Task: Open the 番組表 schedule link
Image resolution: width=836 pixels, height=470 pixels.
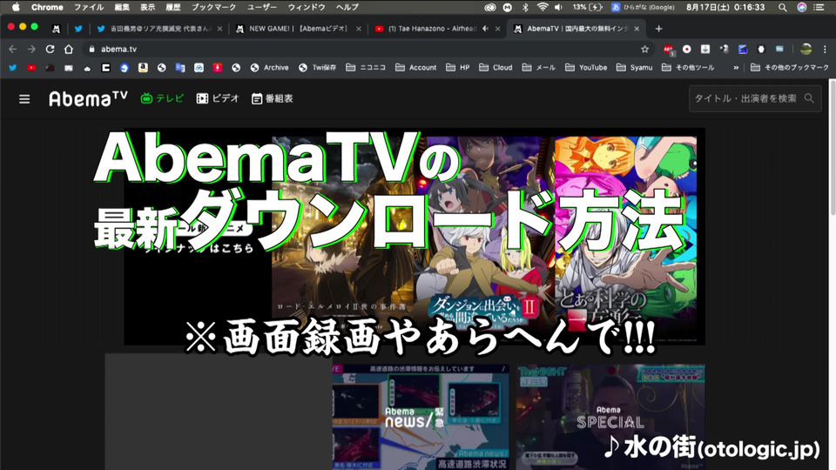Action: click(x=272, y=98)
